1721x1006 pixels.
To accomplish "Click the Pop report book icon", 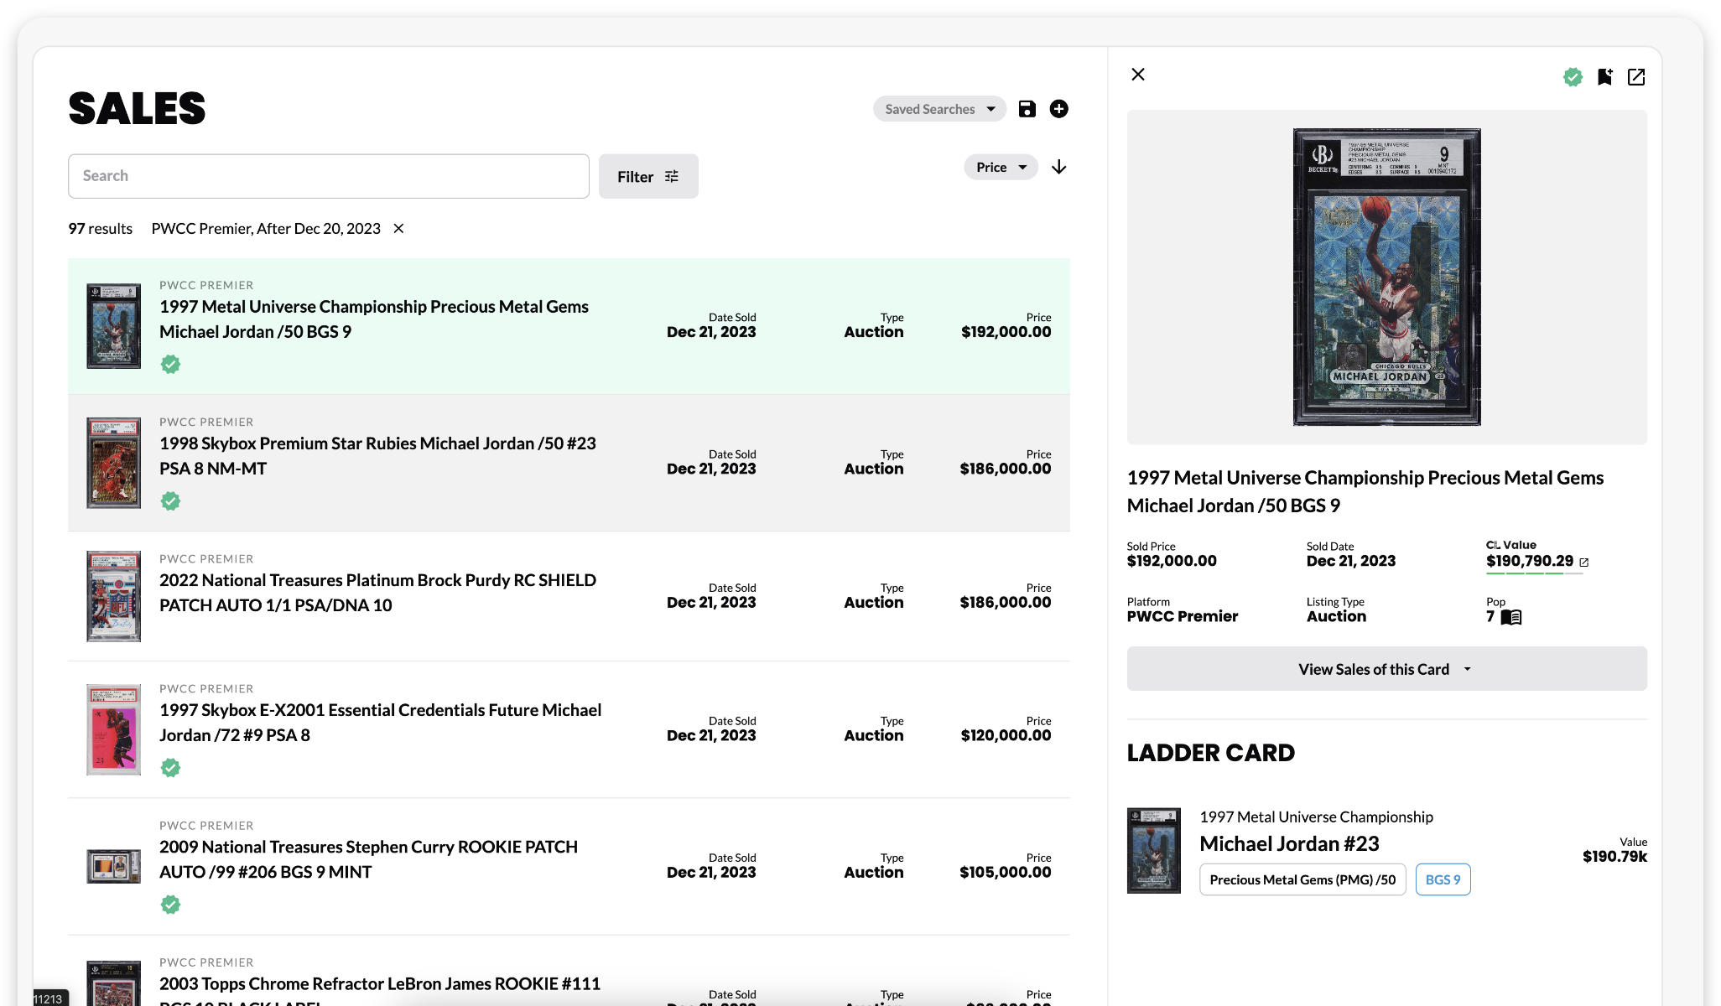I will pos(1510,617).
